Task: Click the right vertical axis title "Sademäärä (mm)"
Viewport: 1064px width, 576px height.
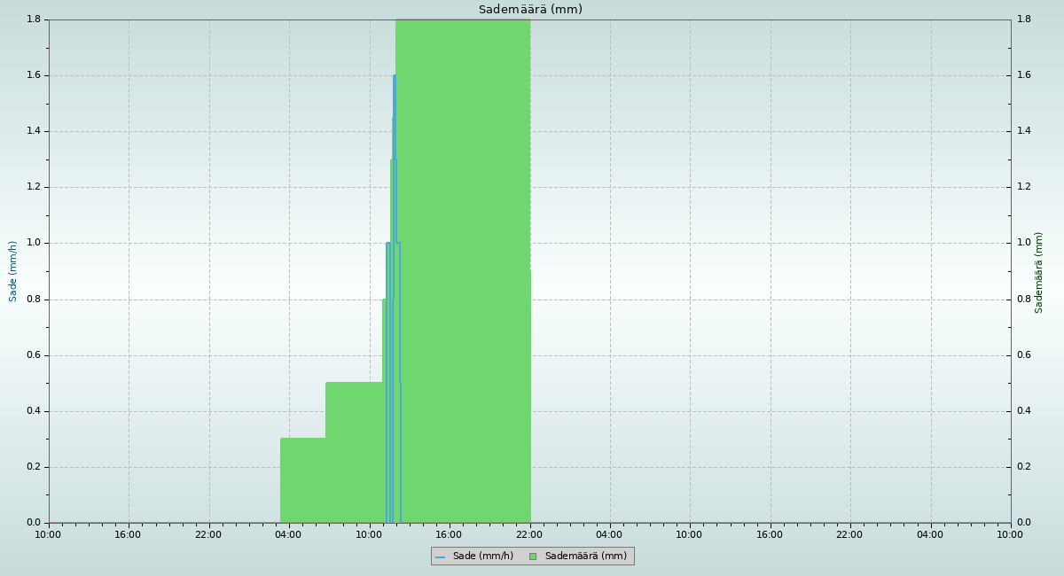Action: tap(1039, 272)
